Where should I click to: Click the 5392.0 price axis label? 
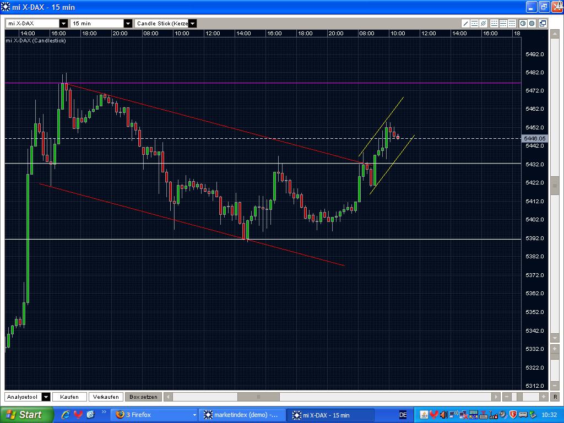[534, 238]
